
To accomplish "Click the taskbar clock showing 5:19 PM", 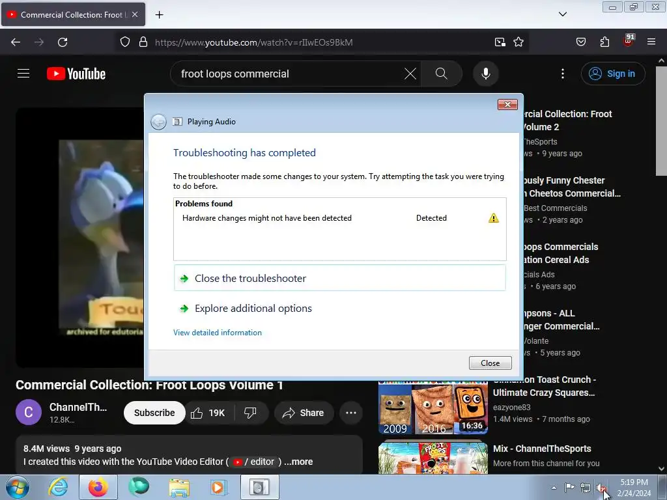I will (634, 488).
